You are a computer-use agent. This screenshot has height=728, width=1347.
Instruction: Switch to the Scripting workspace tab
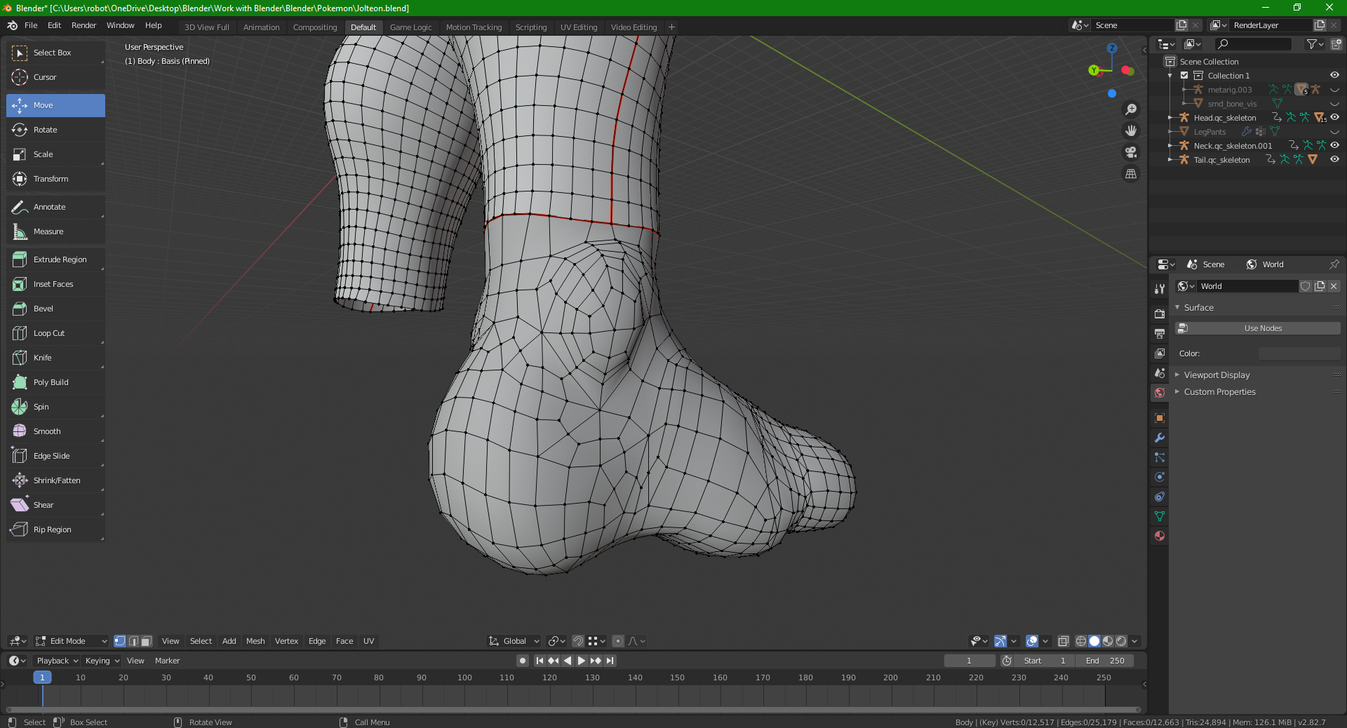531,27
